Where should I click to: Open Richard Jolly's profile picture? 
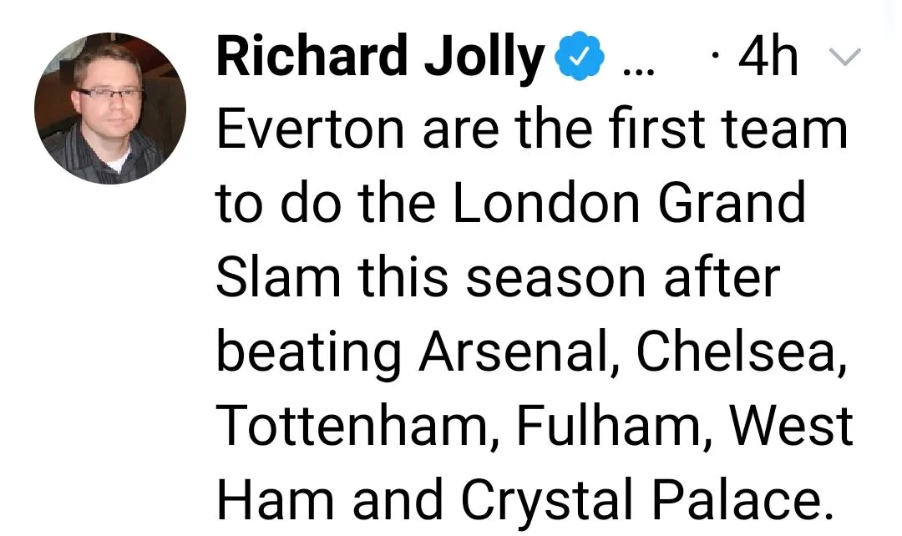(x=110, y=109)
